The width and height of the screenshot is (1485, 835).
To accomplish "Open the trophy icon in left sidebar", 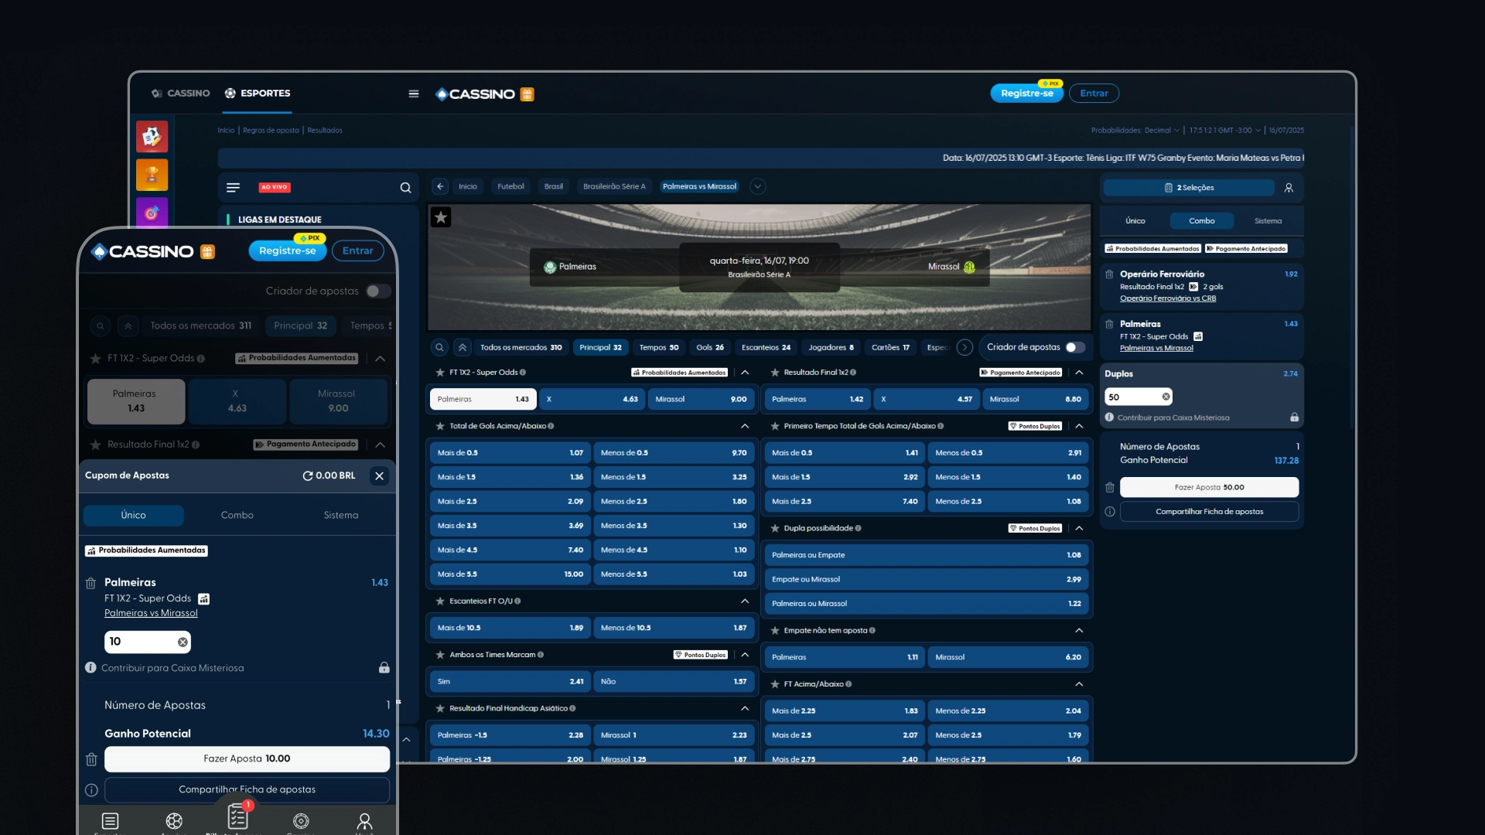I will (x=152, y=175).
